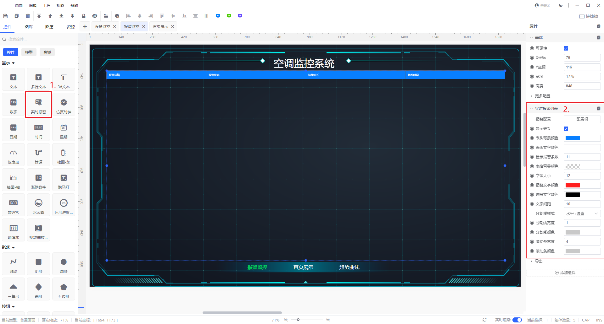Open the 分割线样式 dropdown
The image size is (604, 324).
[582, 213]
